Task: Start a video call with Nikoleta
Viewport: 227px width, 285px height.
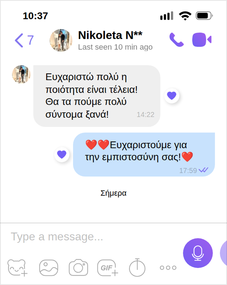Action: click(x=202, y=40)
